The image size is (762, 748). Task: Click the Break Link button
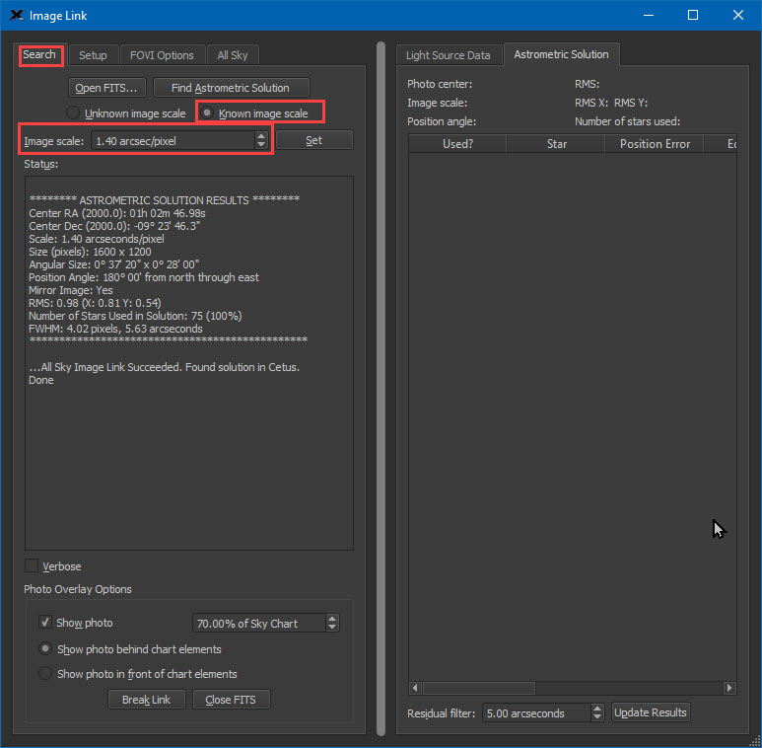pos(146,700)
